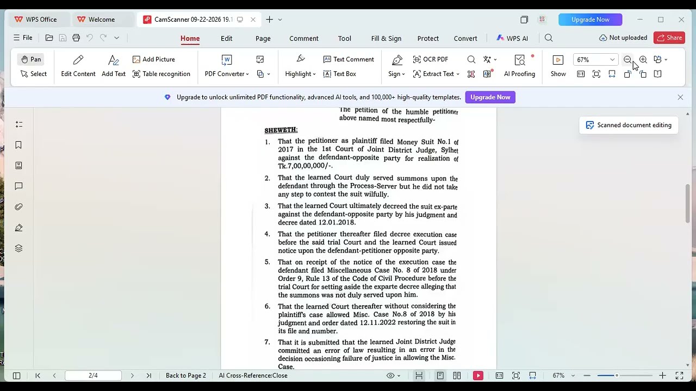Image resolution: width=696 pixels, height=391 pixels.
Task: Open comments panel in left sidebar
Action: click(x=18, y=186)
